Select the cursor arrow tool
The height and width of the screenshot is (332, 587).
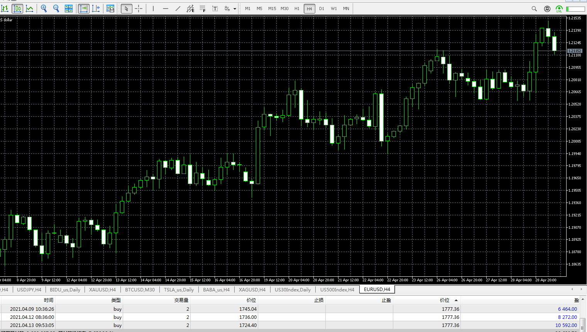coord(126,9)
